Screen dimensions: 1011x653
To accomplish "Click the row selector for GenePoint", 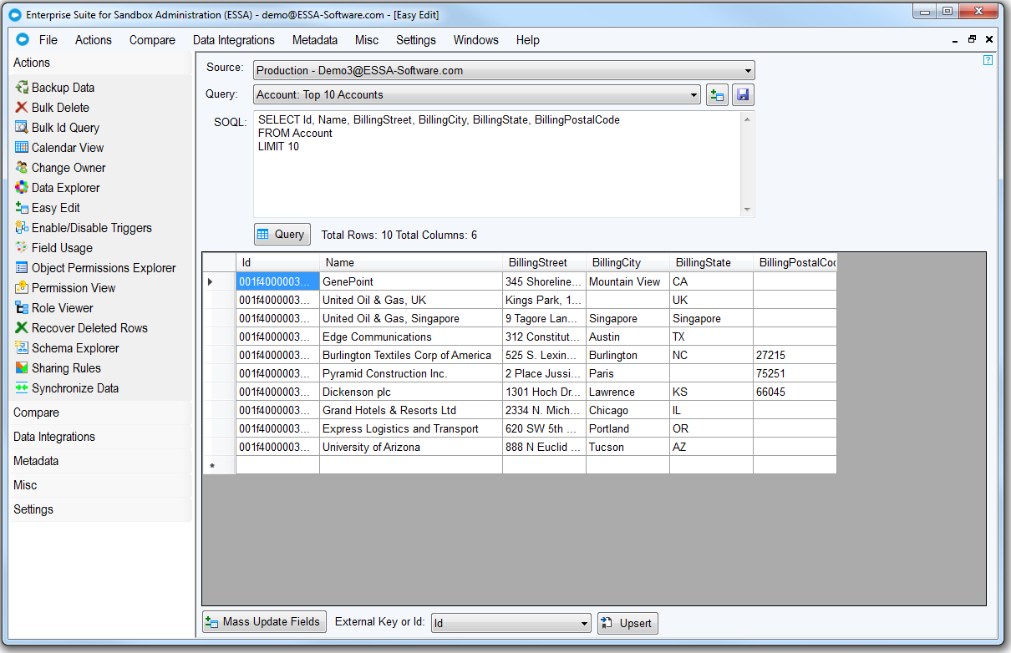I will click(219, 281).
